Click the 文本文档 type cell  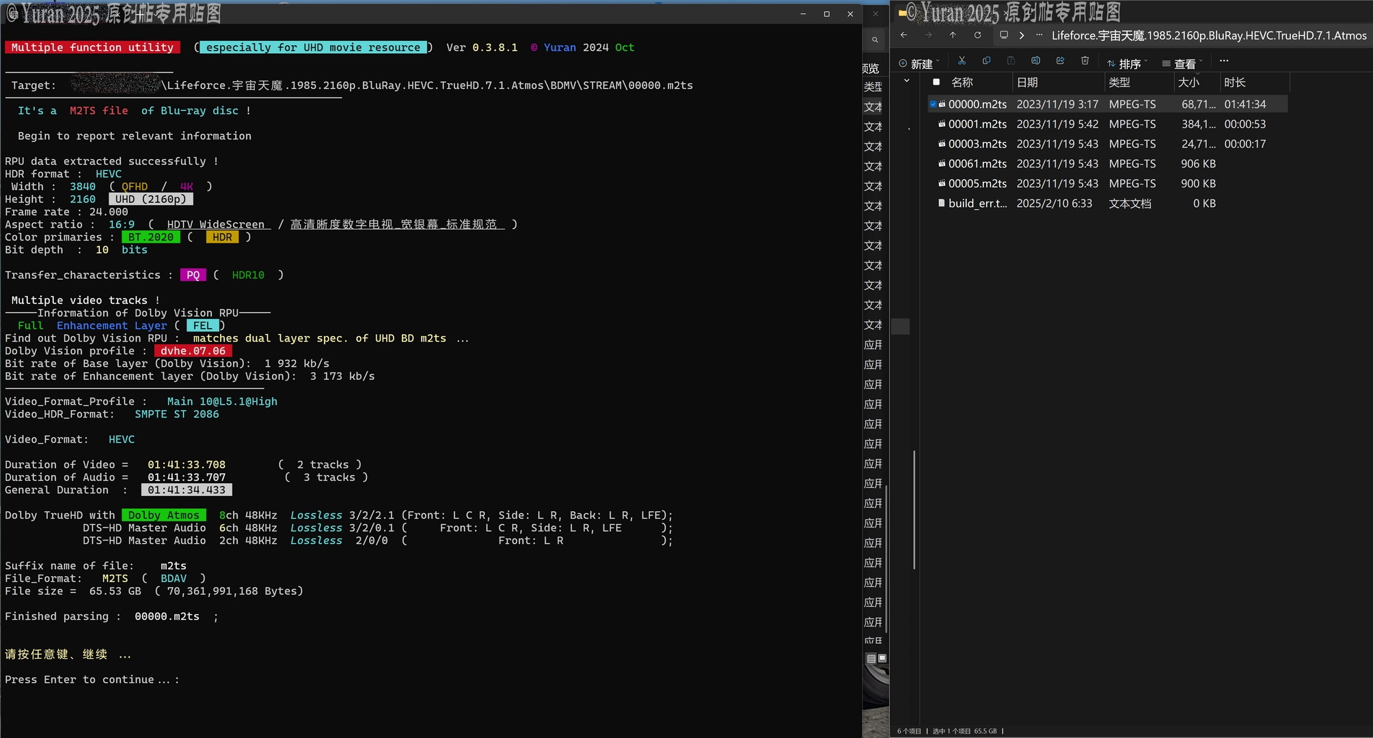[x=1130, y=203]
